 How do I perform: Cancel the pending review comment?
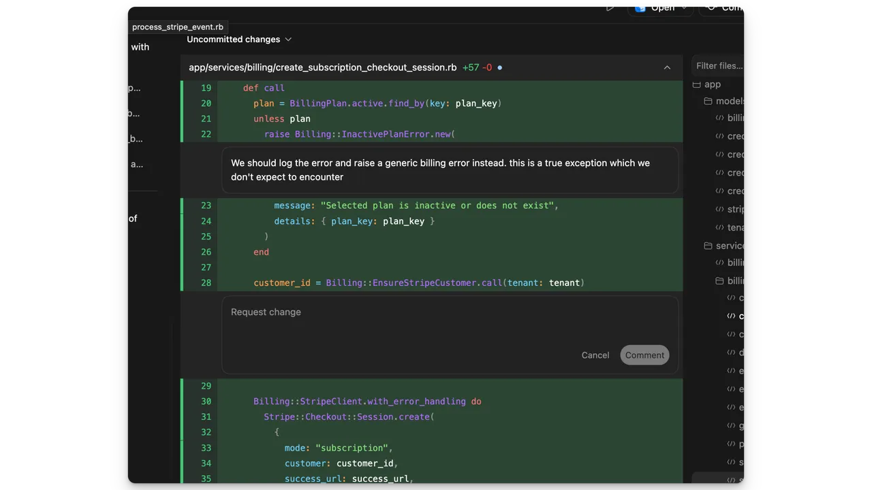(595, 355)
